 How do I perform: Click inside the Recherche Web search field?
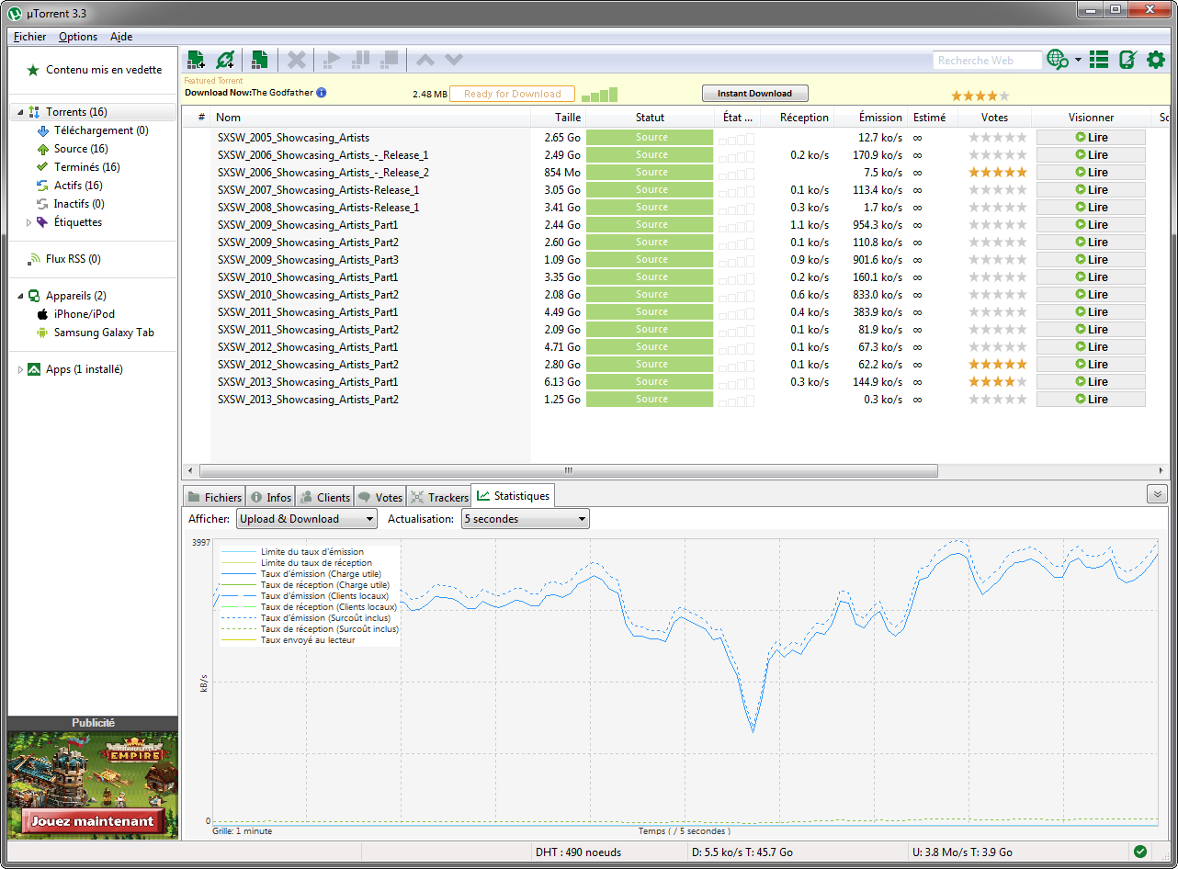987,61
